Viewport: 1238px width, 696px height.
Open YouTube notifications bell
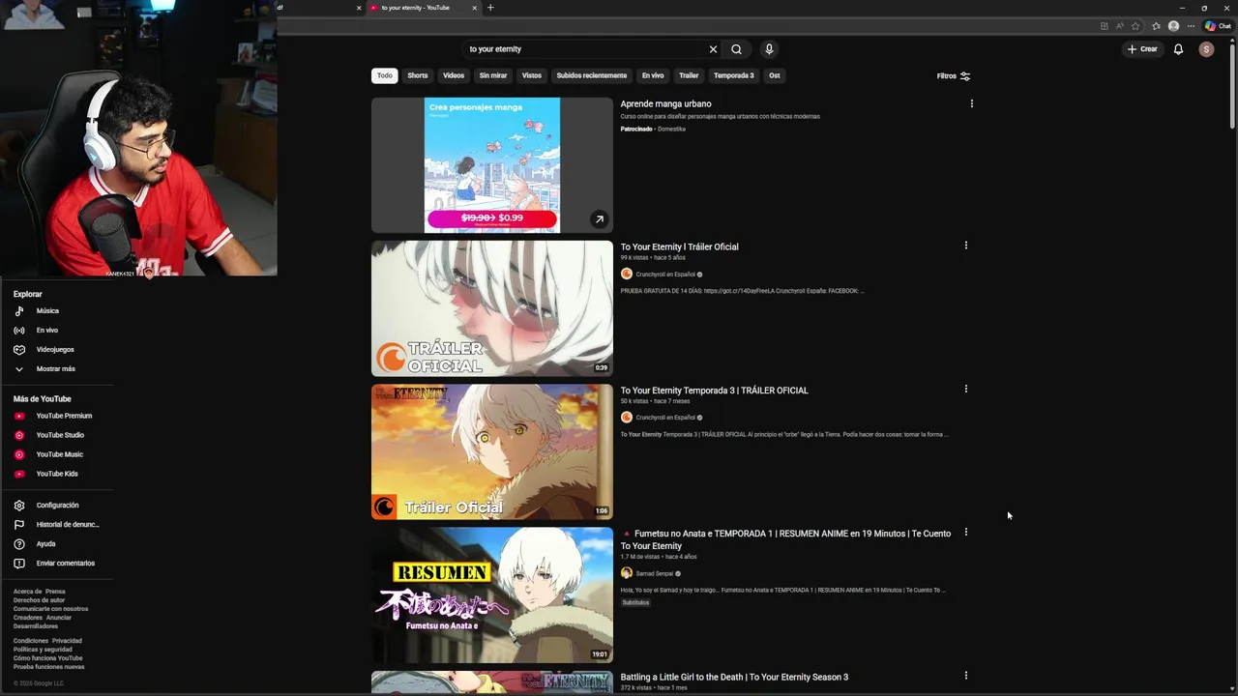[x=1178, y=49]
